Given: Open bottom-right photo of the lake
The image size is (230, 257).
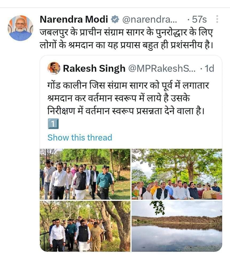Looking at the screenshot, I should tap(177, 226).
